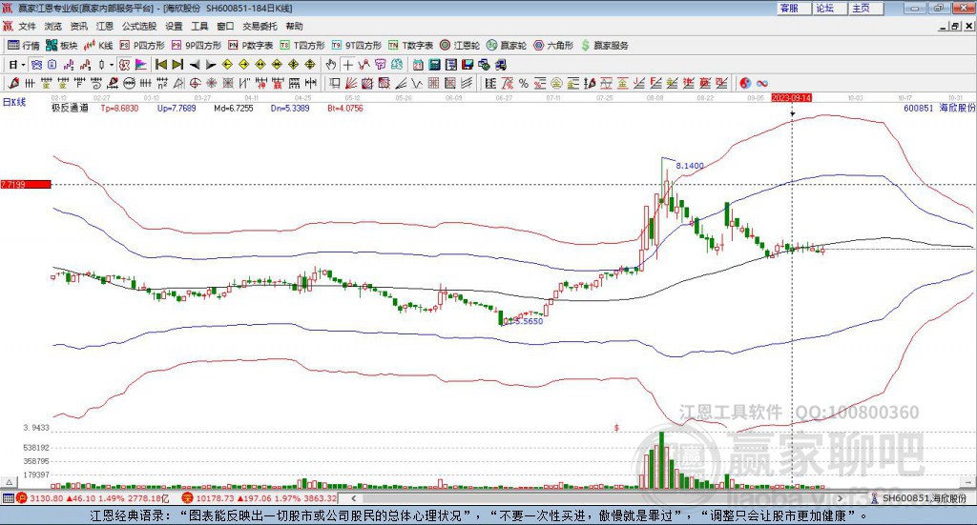This screenshot has height=525, width=977.
Task: Open the 公式选股 menu
Action: (x=139, y=26)
